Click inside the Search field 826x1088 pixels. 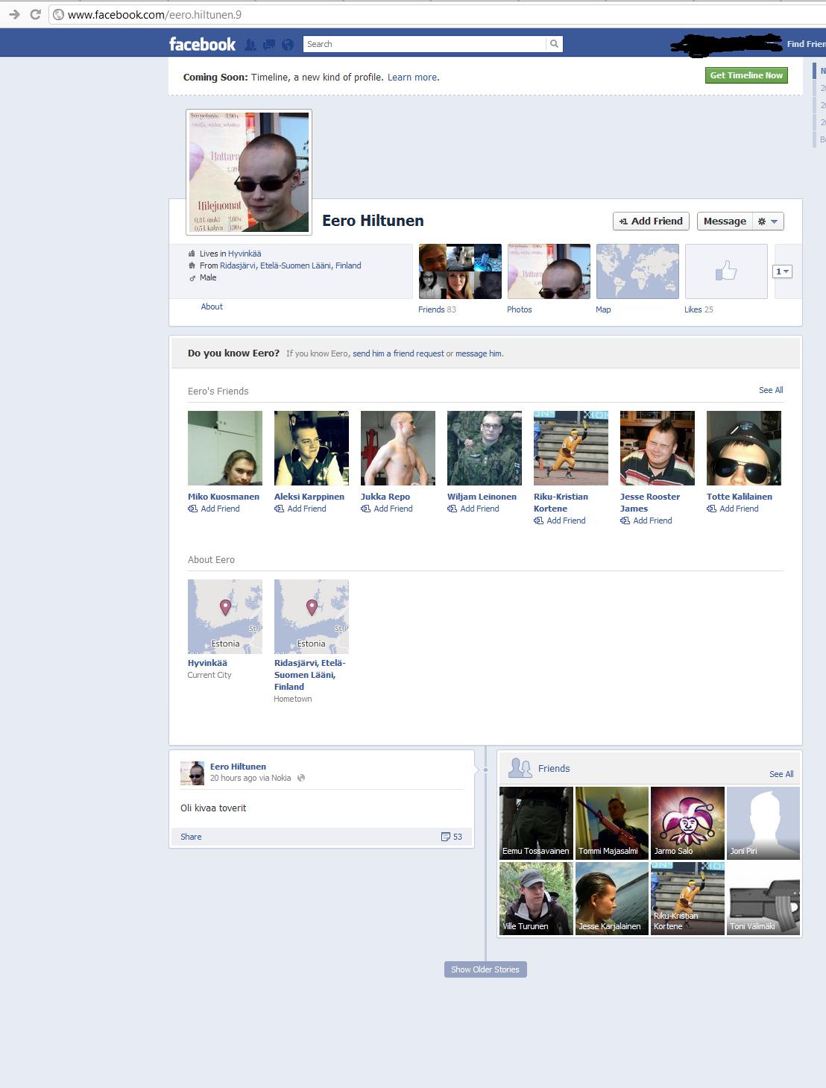click(x=424, y=44)
